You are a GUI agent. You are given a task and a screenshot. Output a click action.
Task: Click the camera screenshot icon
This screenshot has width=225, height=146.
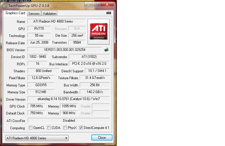click(109, 13)
